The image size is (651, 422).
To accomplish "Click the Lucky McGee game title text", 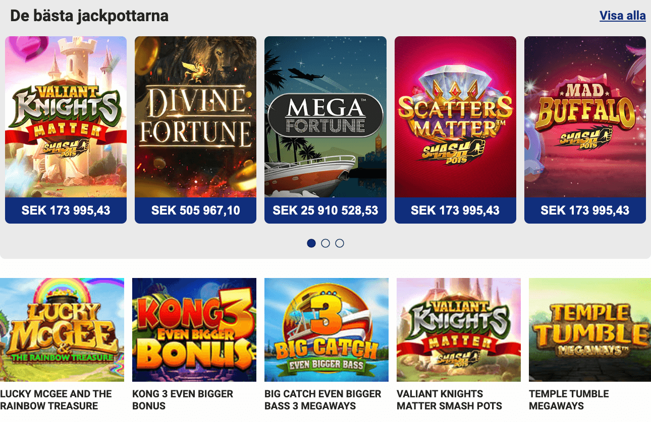I will (56, 399).
